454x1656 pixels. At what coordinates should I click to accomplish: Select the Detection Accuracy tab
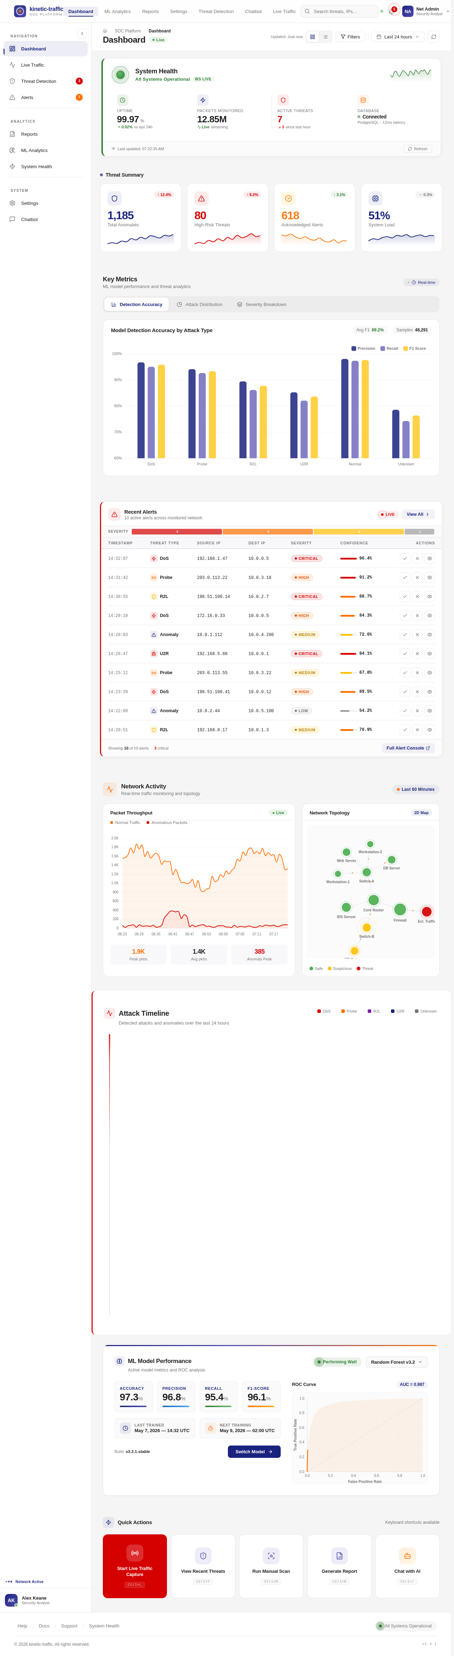tap(137, 305)
